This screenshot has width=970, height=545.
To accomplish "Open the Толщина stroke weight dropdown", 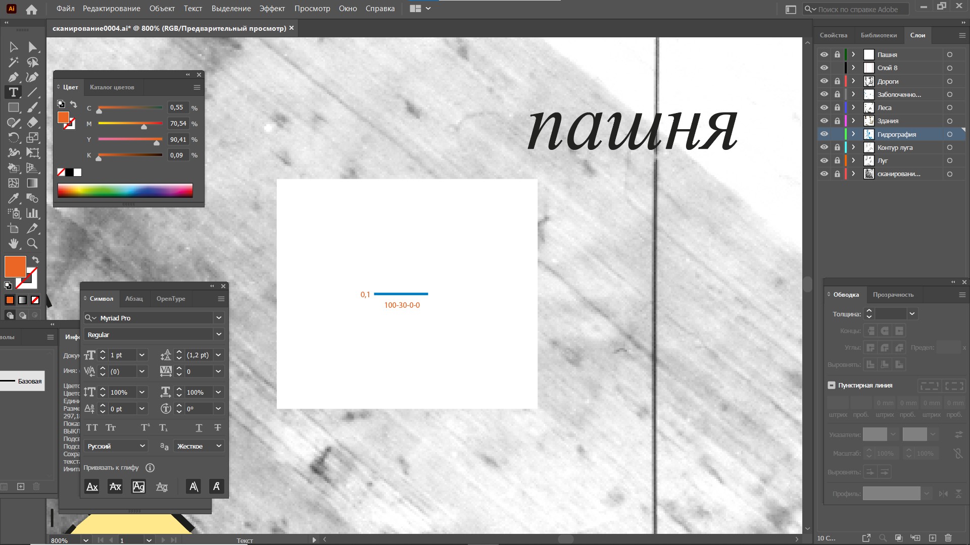I will [x=912, y=313].
